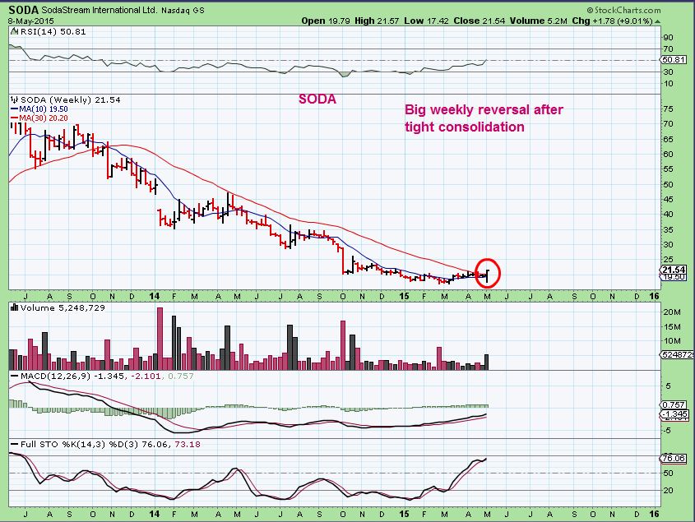Click the volume bars icon beside Volume label
This screenshot has width=695, height=522.
click(x=14, y=307)
